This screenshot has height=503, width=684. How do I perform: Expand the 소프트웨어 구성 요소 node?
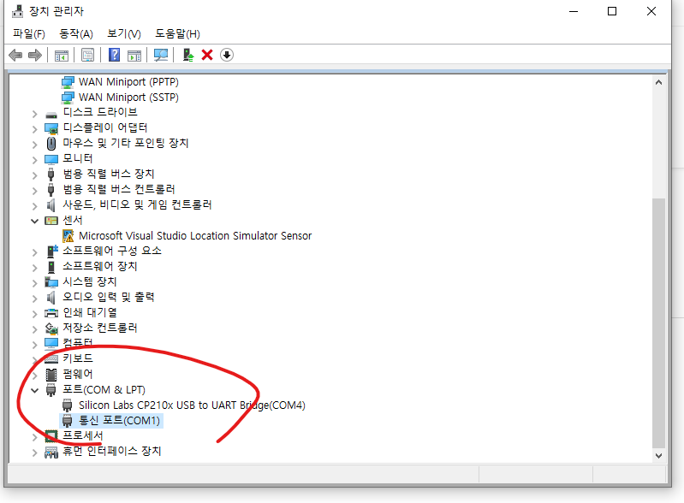point(35,252)
